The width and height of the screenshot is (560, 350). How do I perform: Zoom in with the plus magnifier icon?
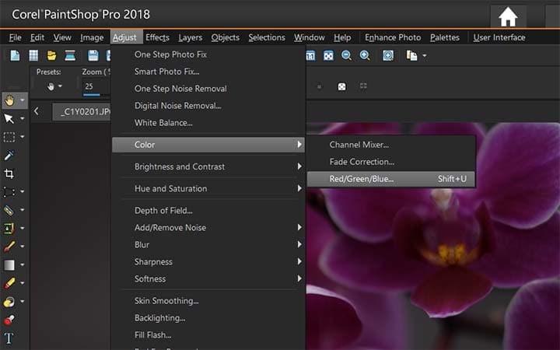coord(365,55)
